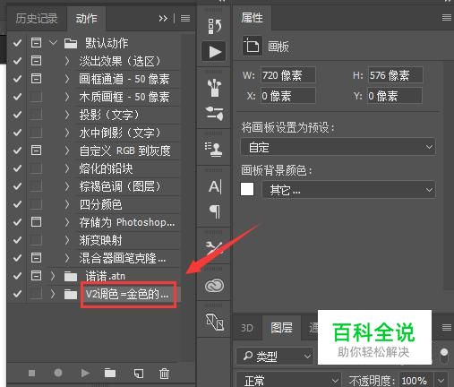Toggle checkmark for 默认动作 set
The width and height of the screenshot is (454, 387).
click(x=17, y=43)
